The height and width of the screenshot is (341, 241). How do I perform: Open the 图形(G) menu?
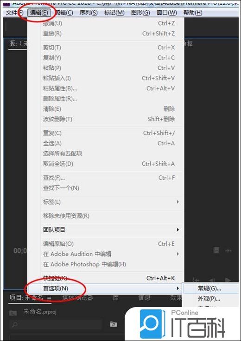140,13
